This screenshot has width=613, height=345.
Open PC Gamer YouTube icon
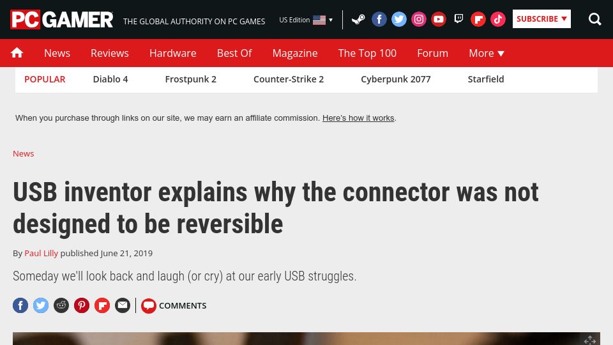439,19
